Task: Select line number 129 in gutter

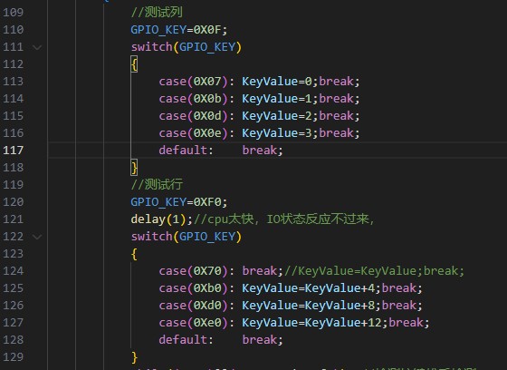Action: click(14, 357)
